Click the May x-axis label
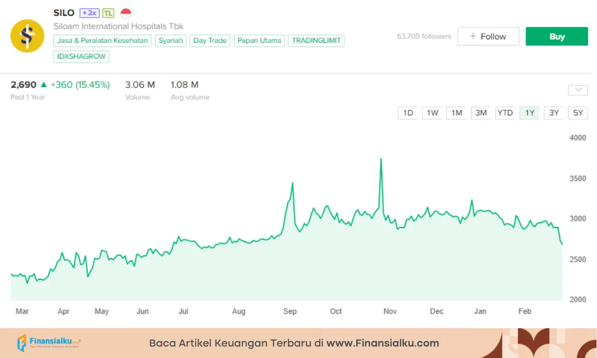597x358 pixels. [x=101, y=311]
